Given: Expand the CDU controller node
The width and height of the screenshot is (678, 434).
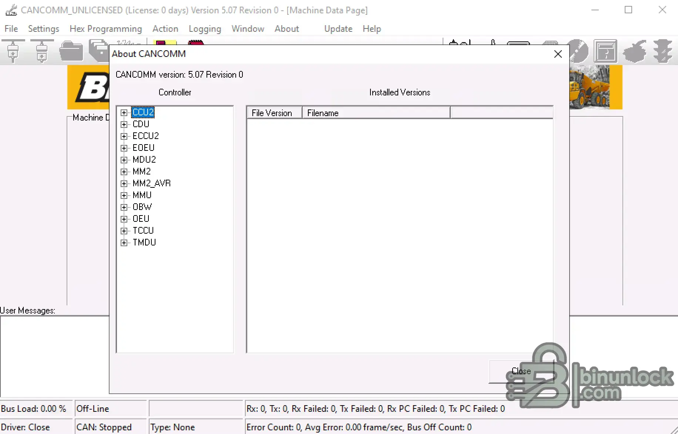Looking at the screenshot, I should pyautogui.click(x=124, y=124).
